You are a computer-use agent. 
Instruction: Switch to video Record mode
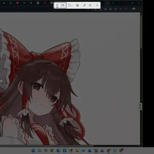click(63, 5)
